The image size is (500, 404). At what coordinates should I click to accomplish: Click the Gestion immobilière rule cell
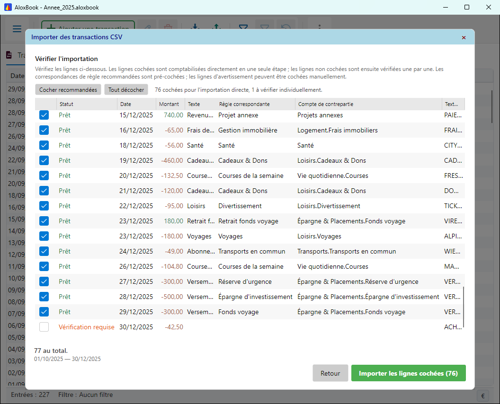(248, 130)
